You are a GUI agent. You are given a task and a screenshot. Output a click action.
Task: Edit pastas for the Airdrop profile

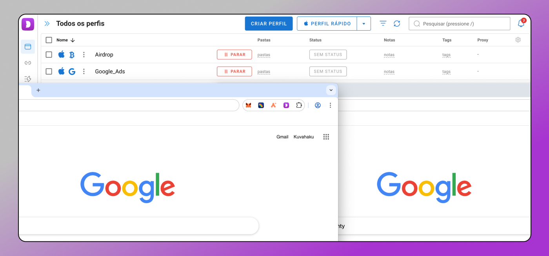coord(264,55)
